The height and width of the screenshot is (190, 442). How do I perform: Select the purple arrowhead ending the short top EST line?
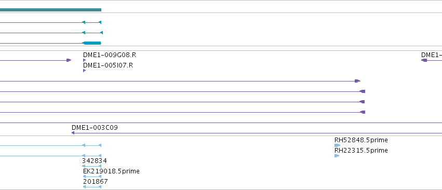(x=69, y=60)
